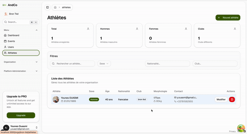
Task: Open Dashboard from the sidebar
Action: 13,35
